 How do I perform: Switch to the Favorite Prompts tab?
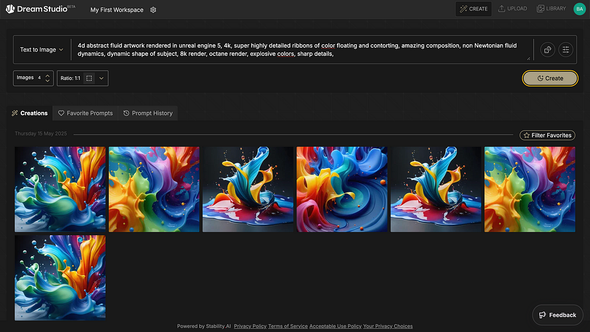coord(85,113)
